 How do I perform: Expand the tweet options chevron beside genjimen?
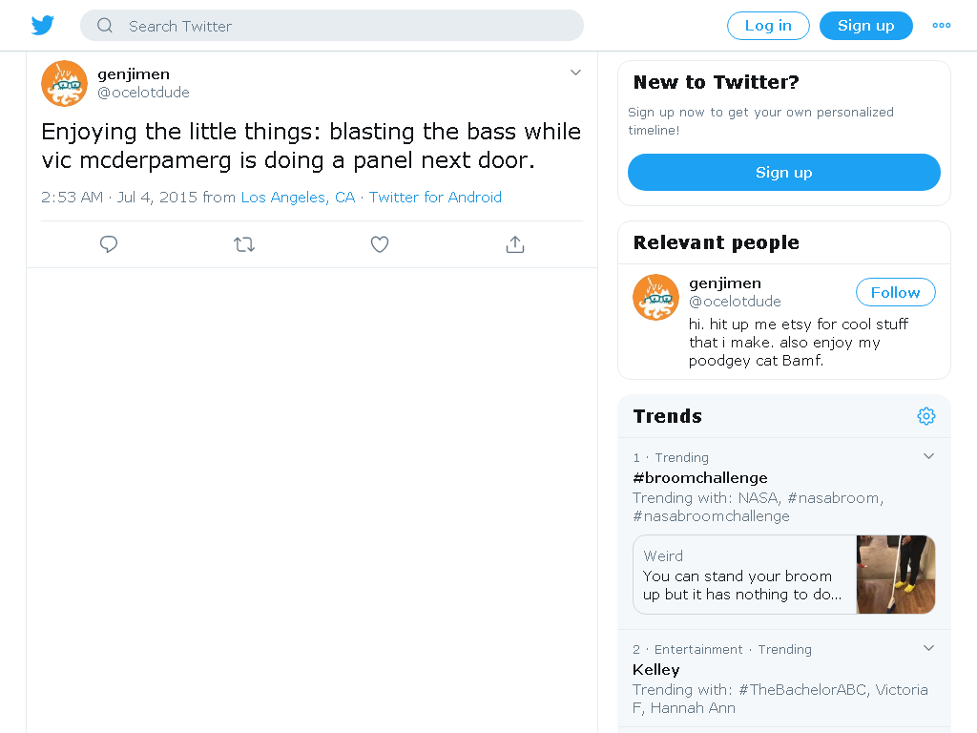575,73
